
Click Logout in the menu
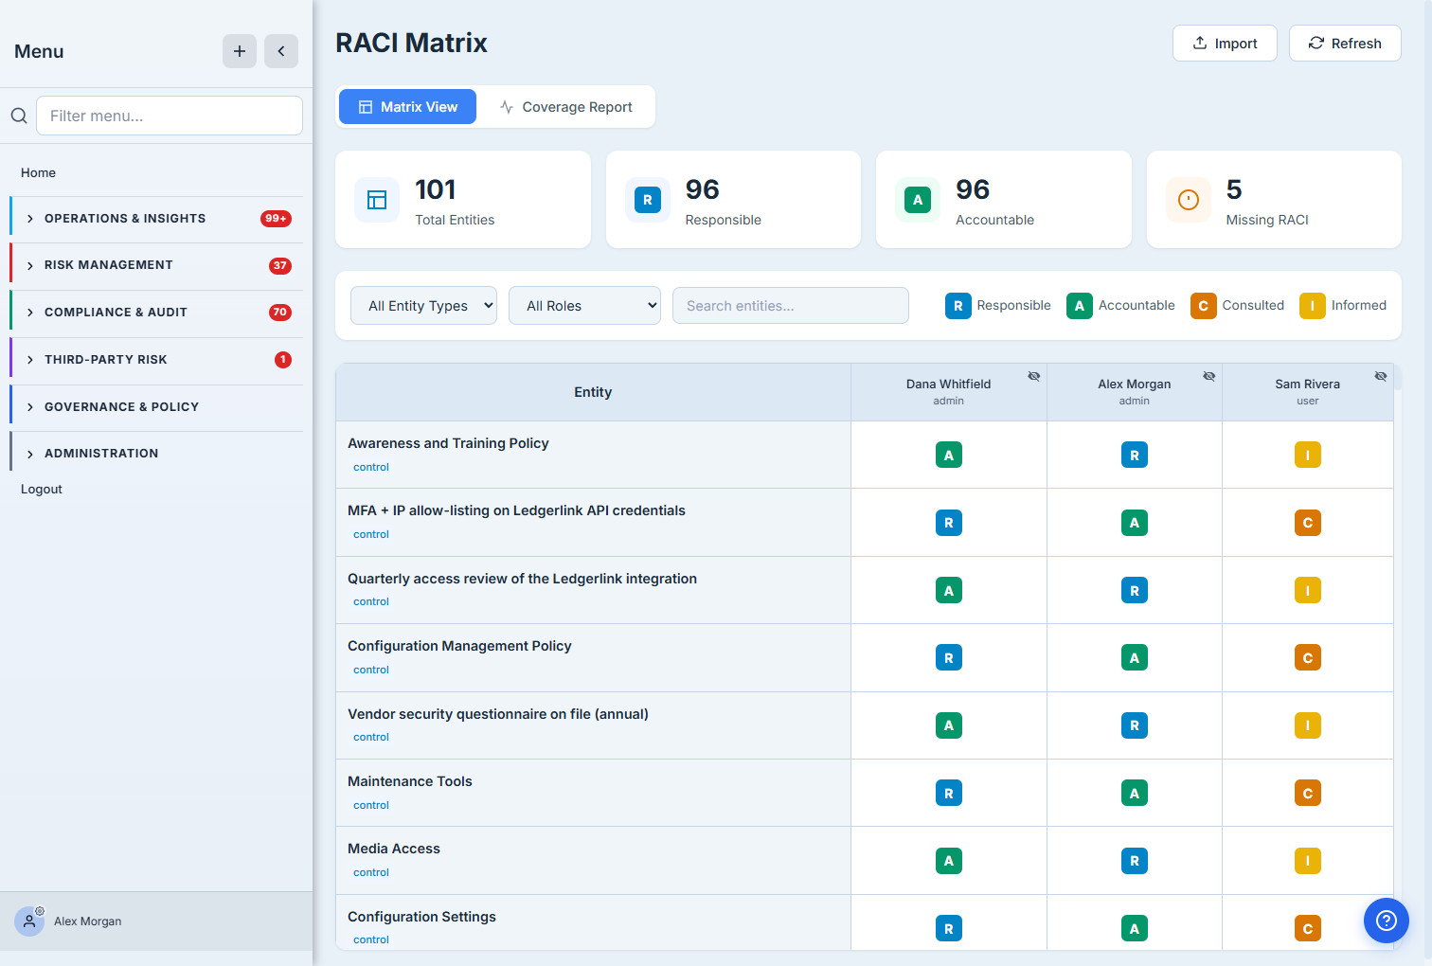click(42, 489)
